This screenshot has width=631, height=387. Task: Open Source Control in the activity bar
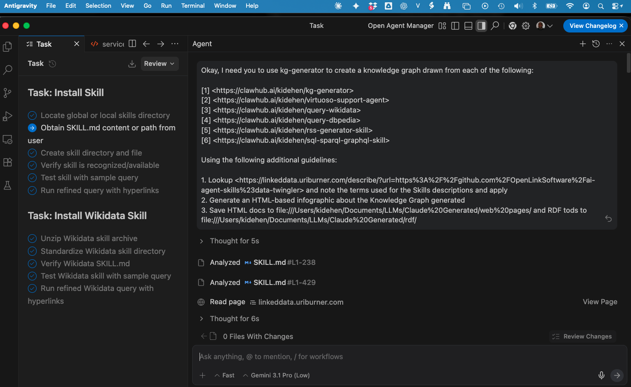[7, 93]
